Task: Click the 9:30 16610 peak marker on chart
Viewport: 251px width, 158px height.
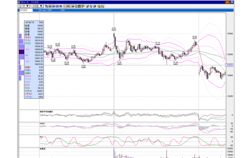Action: (114, 29)
